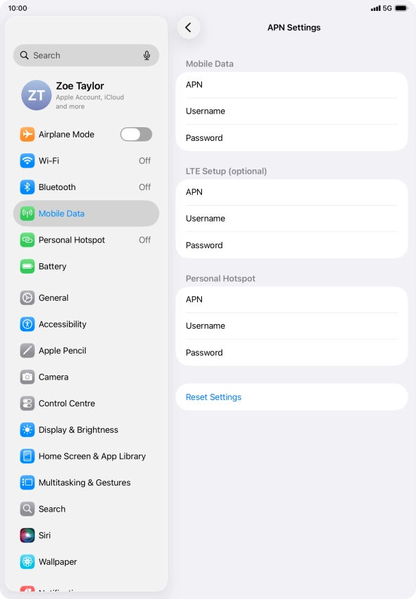
Task: Open Zoe Taylor Apple Account profile
Action: point(86,96)
